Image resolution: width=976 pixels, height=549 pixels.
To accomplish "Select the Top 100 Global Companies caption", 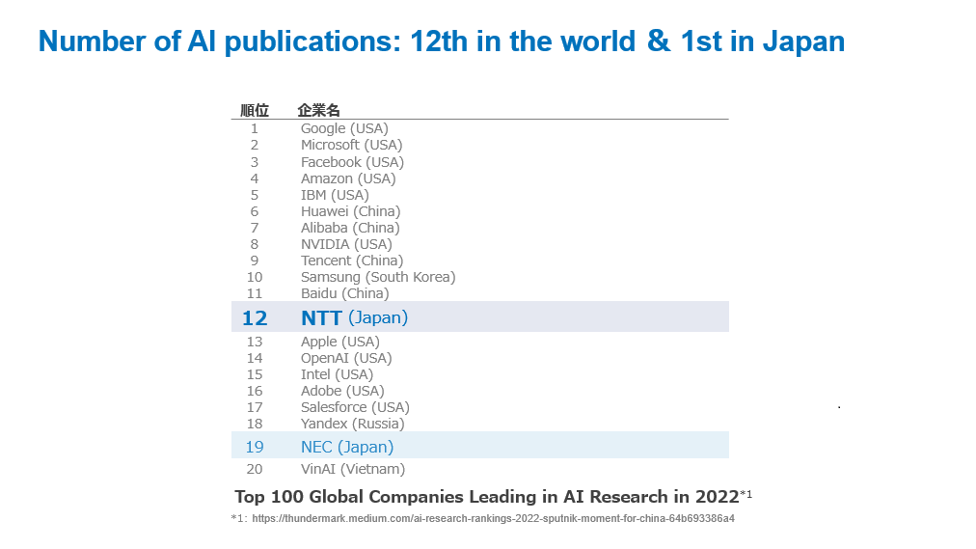I will [493, 497].
